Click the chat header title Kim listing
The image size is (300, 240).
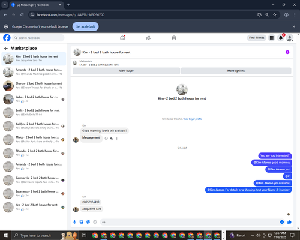point(106,52)
